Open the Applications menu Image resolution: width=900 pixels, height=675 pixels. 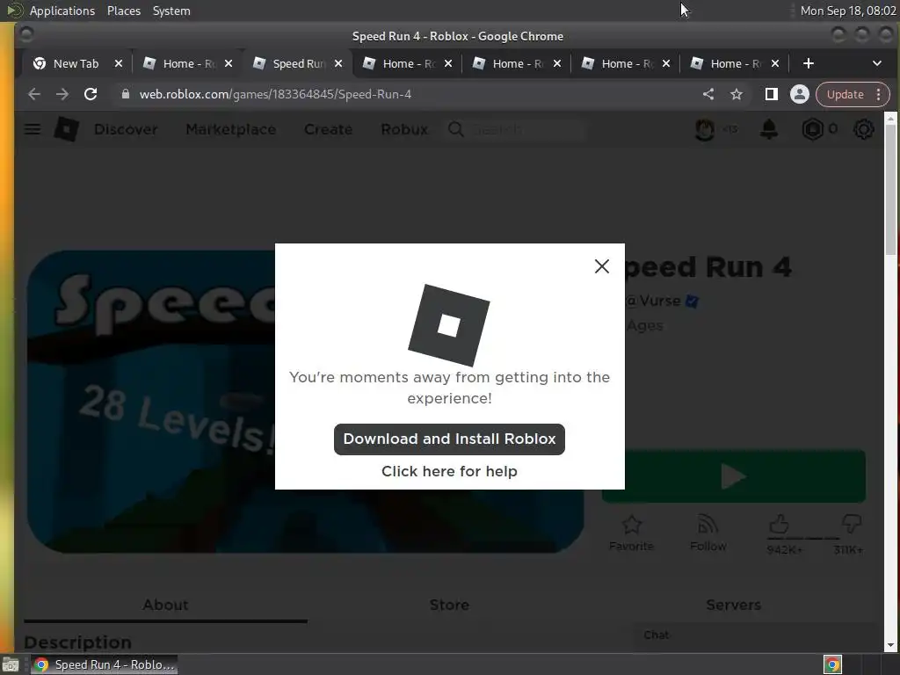pos(62,11)
